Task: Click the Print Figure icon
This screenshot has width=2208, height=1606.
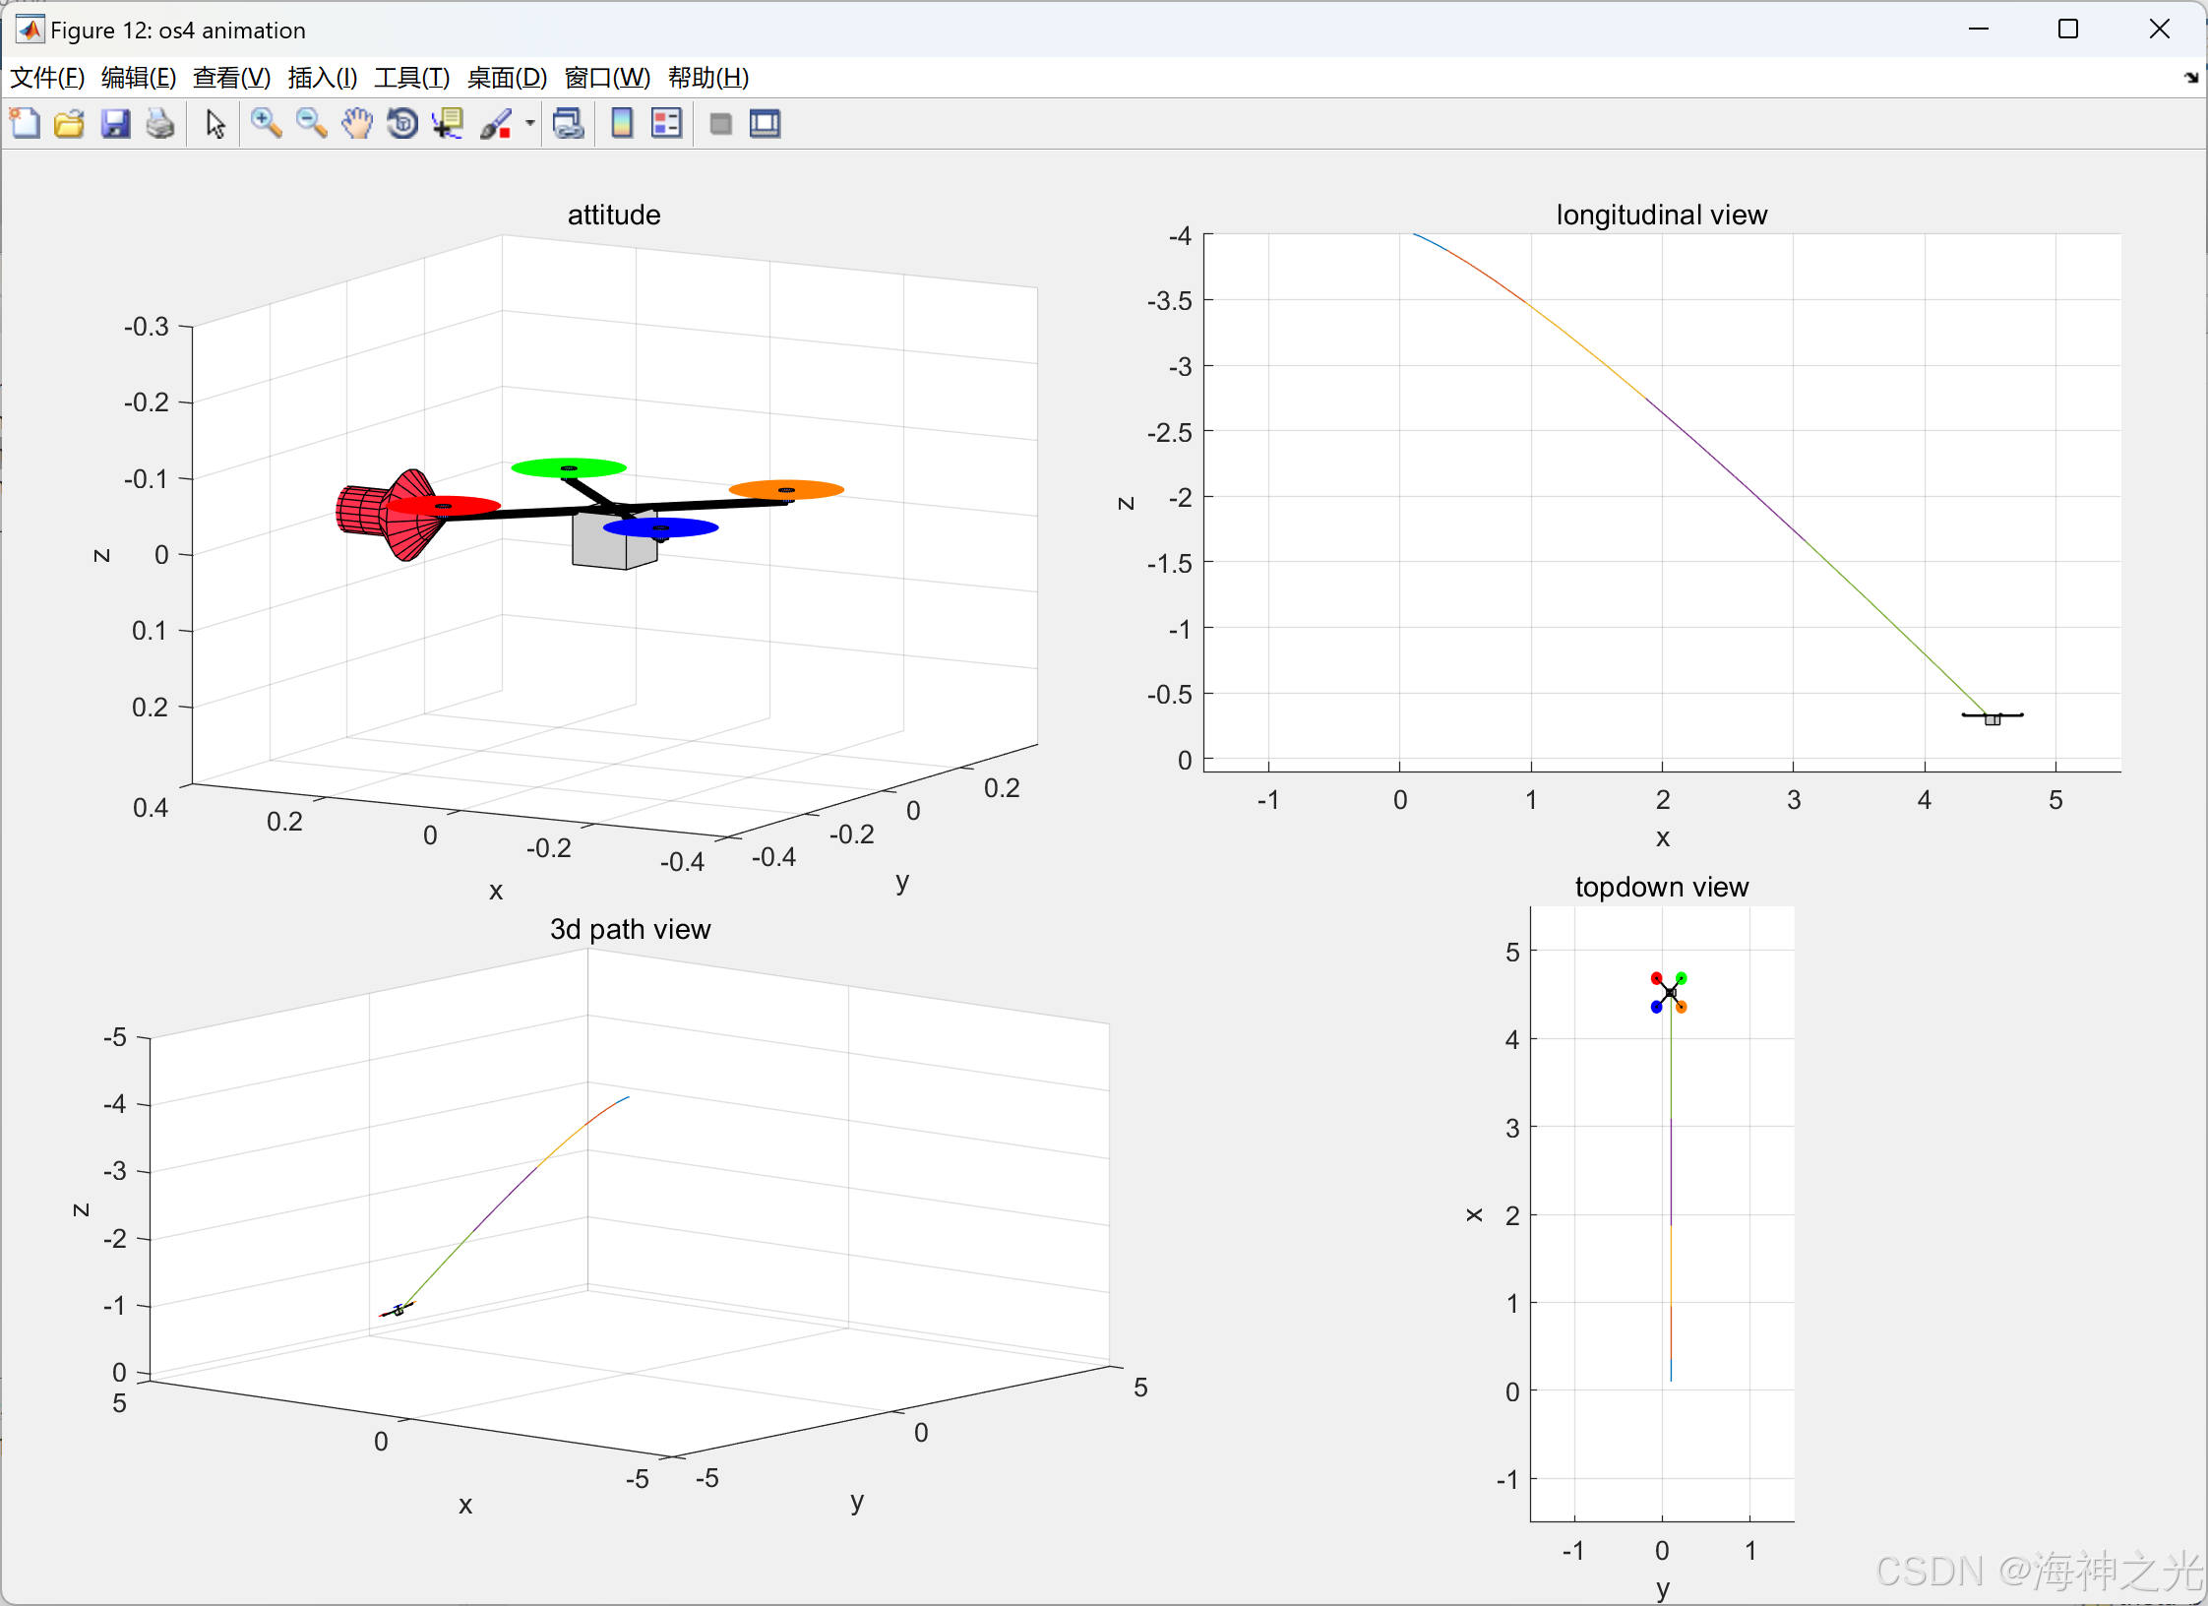Action: tap(160, 124)
